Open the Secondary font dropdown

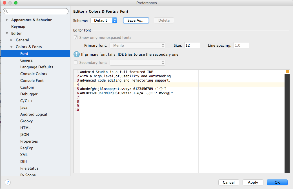(x=137, y=62)
